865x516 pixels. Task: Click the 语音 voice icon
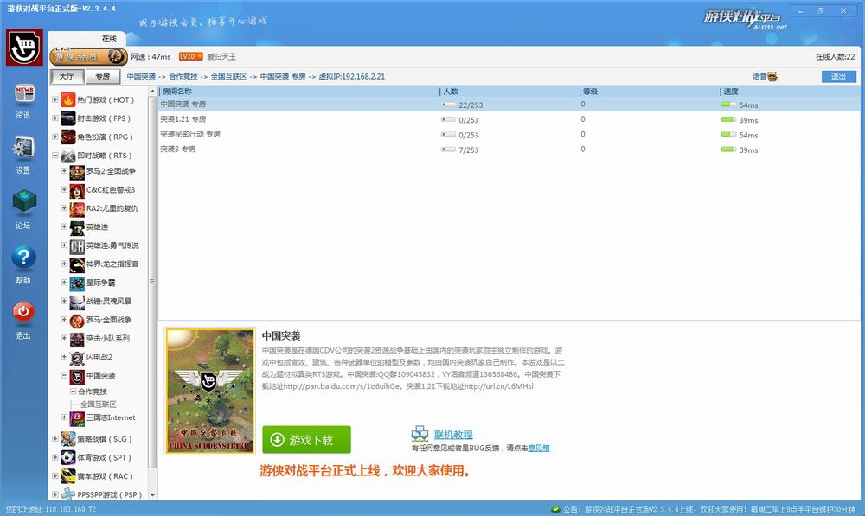772,77
